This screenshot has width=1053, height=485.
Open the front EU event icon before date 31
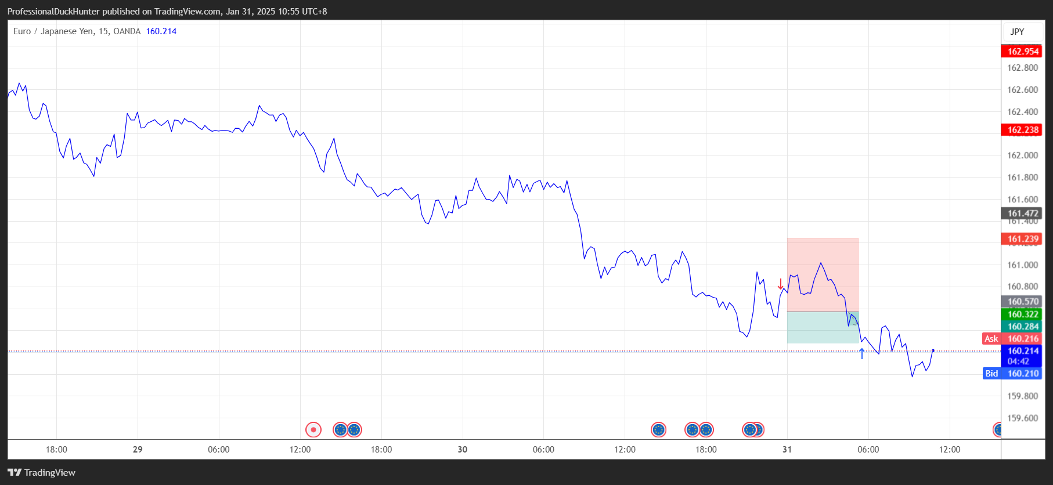(x=749, y=430)
